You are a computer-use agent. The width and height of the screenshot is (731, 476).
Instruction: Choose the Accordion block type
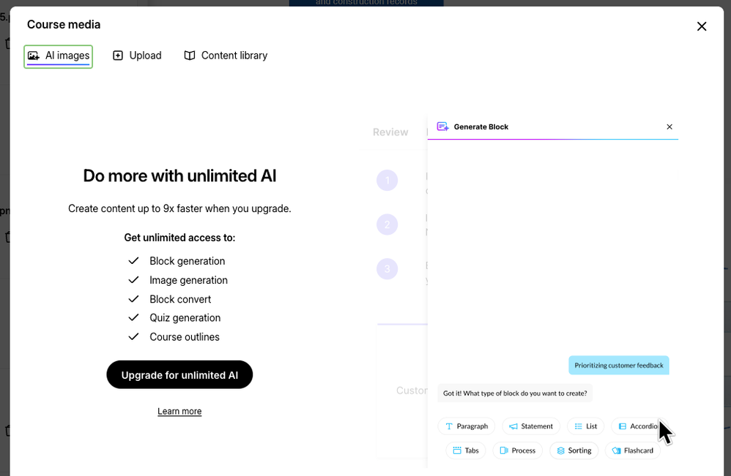coord(638,426)
